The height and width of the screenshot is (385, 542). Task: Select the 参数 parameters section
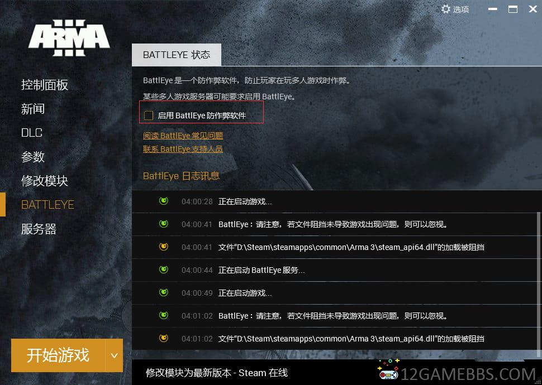33,157
